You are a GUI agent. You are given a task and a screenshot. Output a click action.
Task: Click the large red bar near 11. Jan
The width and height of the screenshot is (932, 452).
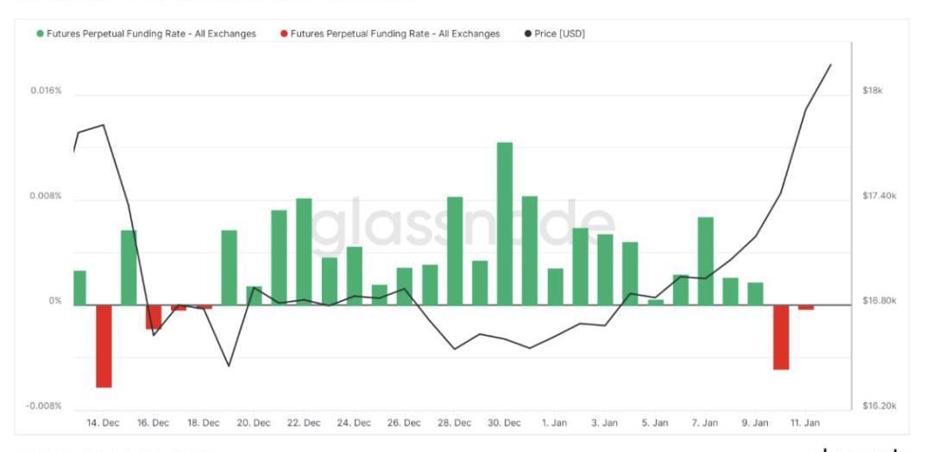[781, 337]
